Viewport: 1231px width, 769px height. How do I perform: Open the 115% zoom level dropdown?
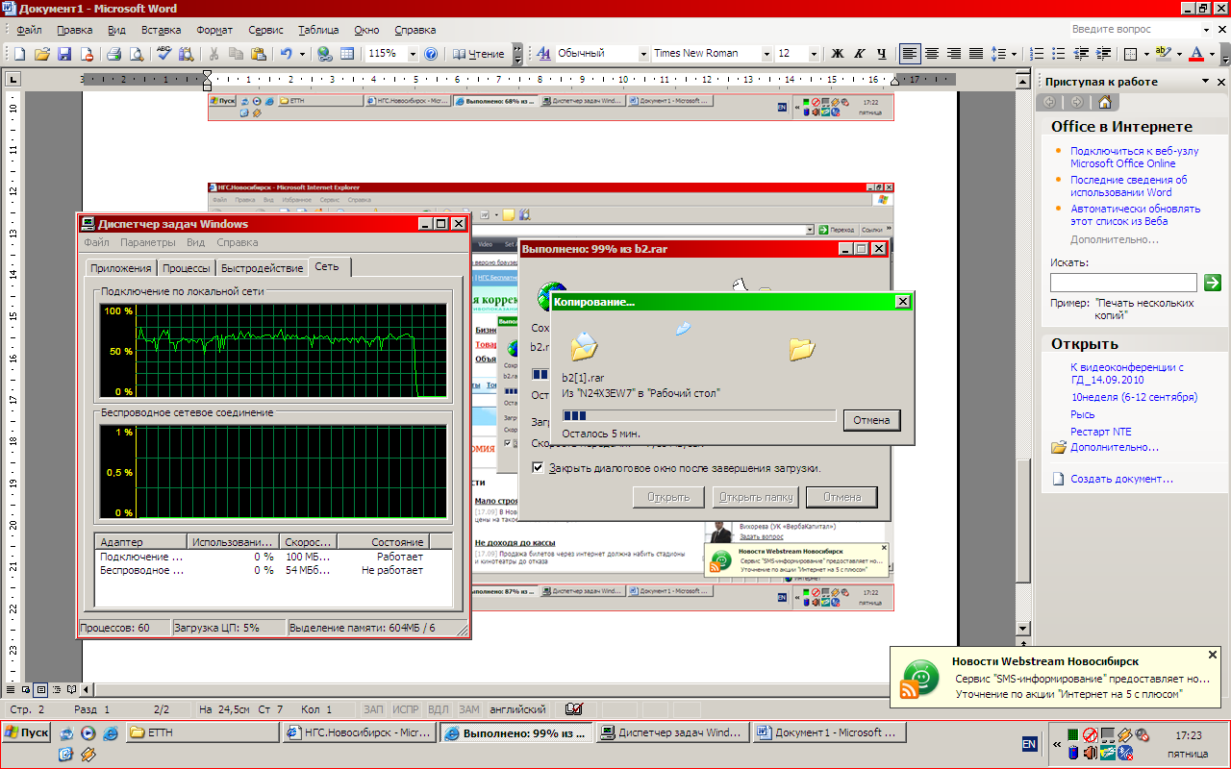413,54
